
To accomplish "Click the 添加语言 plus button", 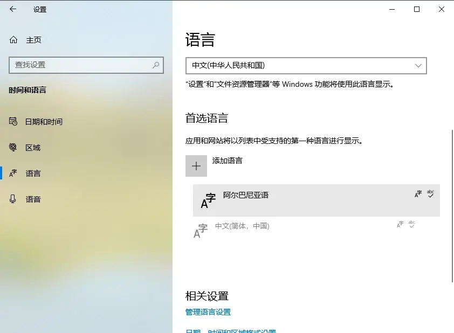I will tap(196, 165).
